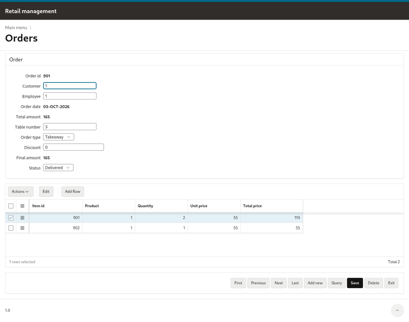Image resolution: width=409 pixels, height=322 pixels.
Task: Jump to the Last order
Action: [x=295, y=283]
